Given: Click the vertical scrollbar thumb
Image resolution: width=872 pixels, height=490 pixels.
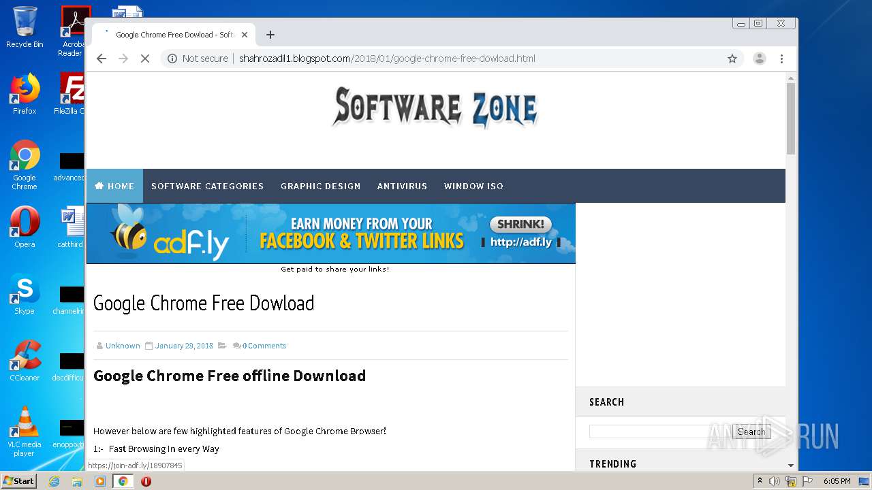Looking at the screenshot, I should [791, 118].
